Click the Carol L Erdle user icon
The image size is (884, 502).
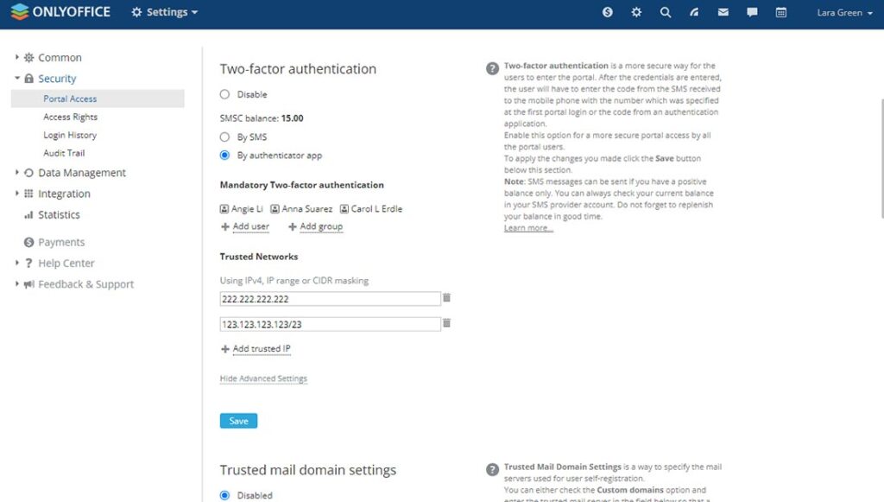click(344, 209)
